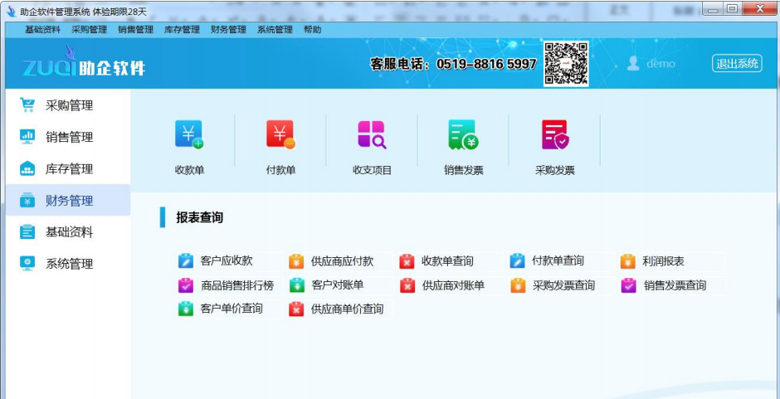The image size is (780, 399).
Task: Open the 帮助 menu
Action: point(312,30)
